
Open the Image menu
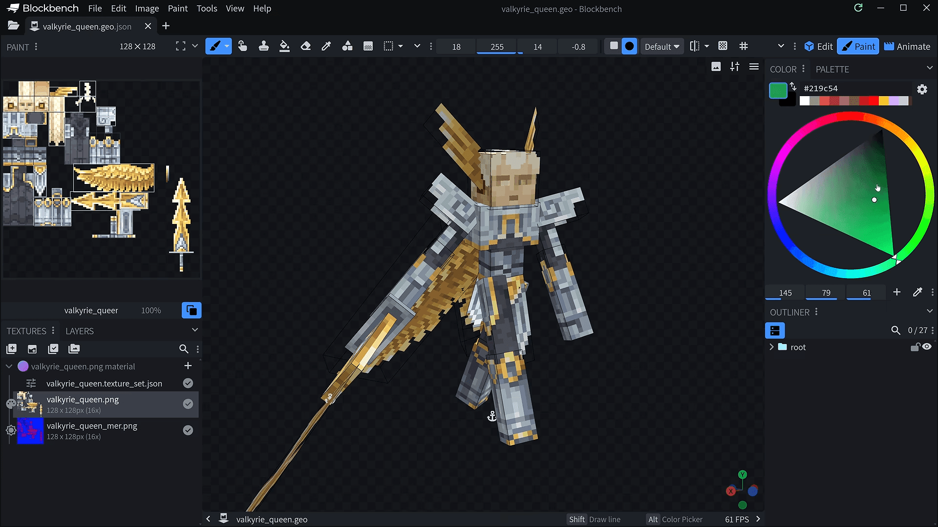(x=147, y=8)
